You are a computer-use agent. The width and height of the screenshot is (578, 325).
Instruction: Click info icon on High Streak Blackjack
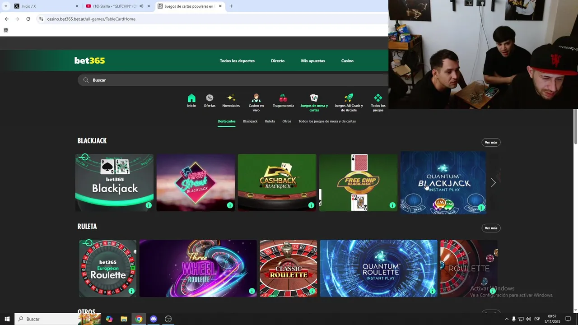(x=230, y=205)
